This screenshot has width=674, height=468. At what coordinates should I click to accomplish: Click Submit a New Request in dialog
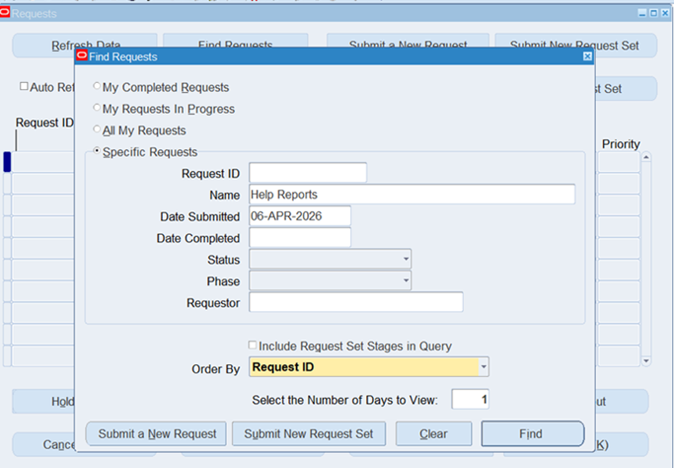pos(157,434)
